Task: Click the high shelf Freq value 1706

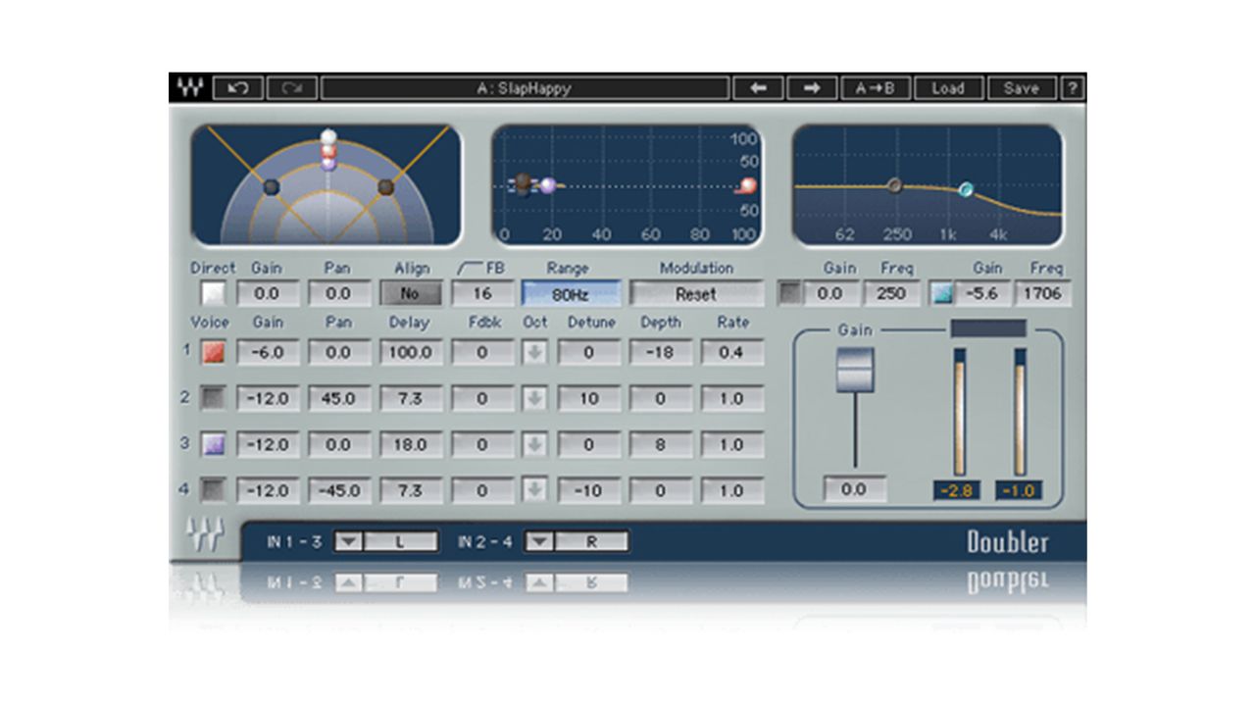Action: 1043,293
